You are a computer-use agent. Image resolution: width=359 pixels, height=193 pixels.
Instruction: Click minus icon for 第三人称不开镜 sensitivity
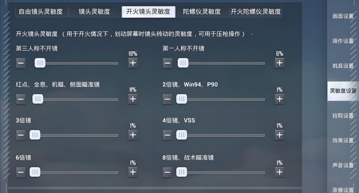[21, 63]
